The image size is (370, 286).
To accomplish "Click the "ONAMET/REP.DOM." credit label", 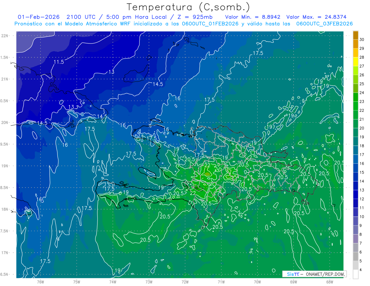I will 326,274.
